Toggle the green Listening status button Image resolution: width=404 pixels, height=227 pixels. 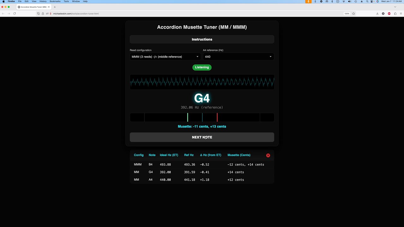tap(202, 67)
